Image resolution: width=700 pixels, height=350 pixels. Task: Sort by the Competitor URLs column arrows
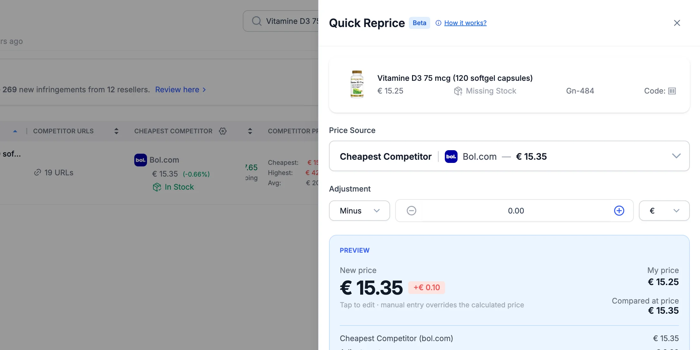click(116, 131)
